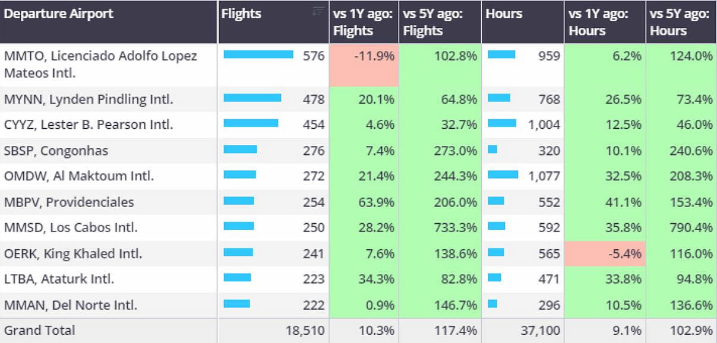Image resolution: width=717 pixels, height=343 pixels.
Task: Select the vs 5Y ago: Hours header
Action: 680,22
